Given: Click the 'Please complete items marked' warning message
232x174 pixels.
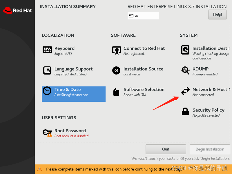Looking at the screenshot, I should [114, 169].
